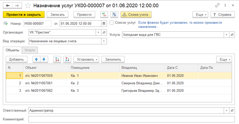Viewport: 239px width, 124px height.
Task: Open the Установить menu
Action: tap(86, 59)
